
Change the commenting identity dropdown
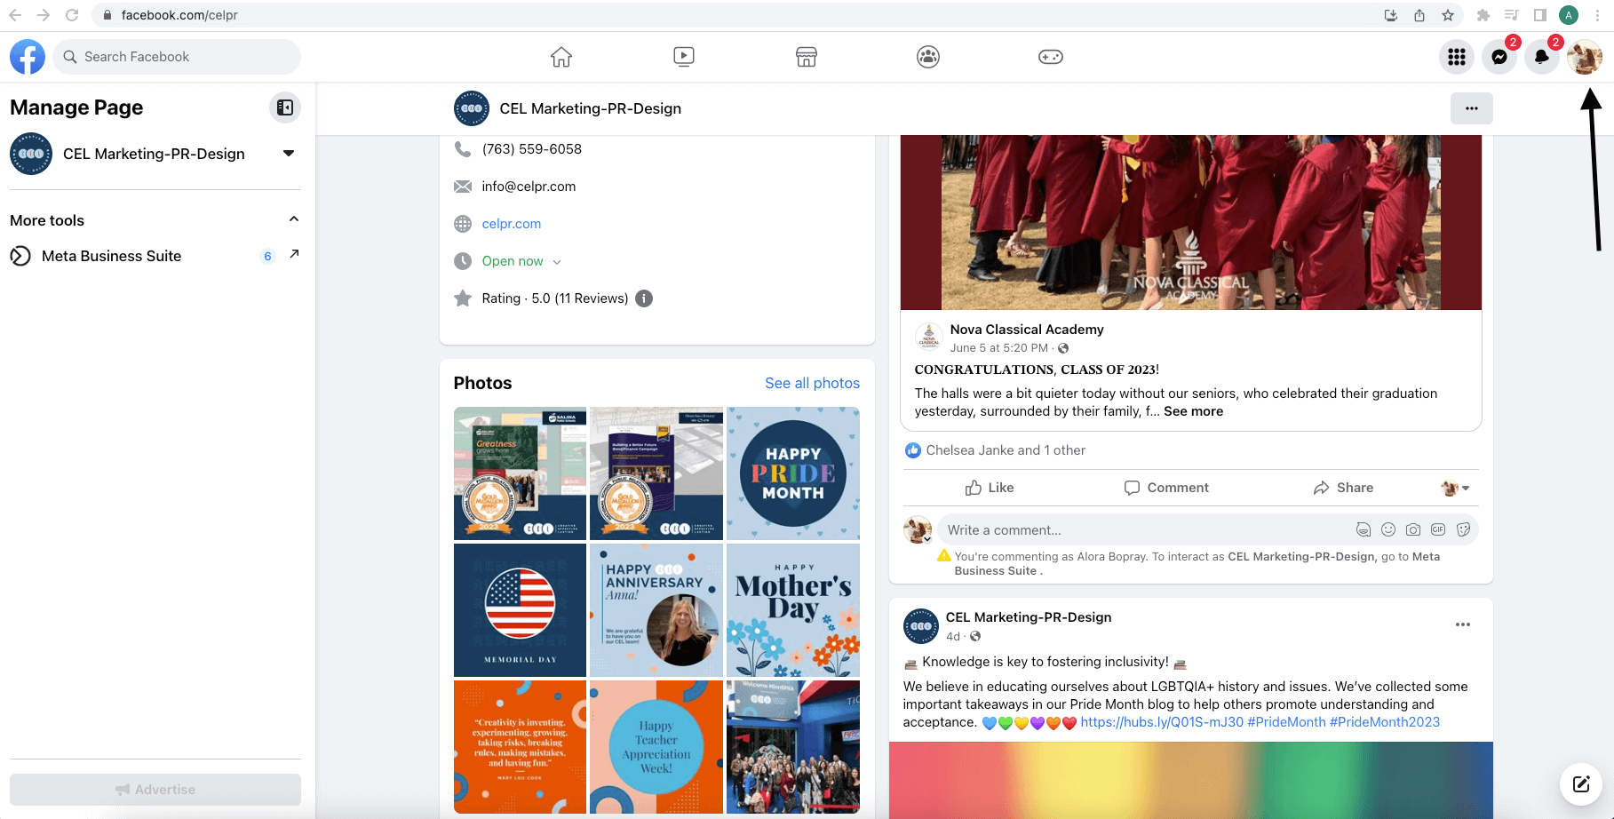pyautogui.click(x=1455, y=488)
